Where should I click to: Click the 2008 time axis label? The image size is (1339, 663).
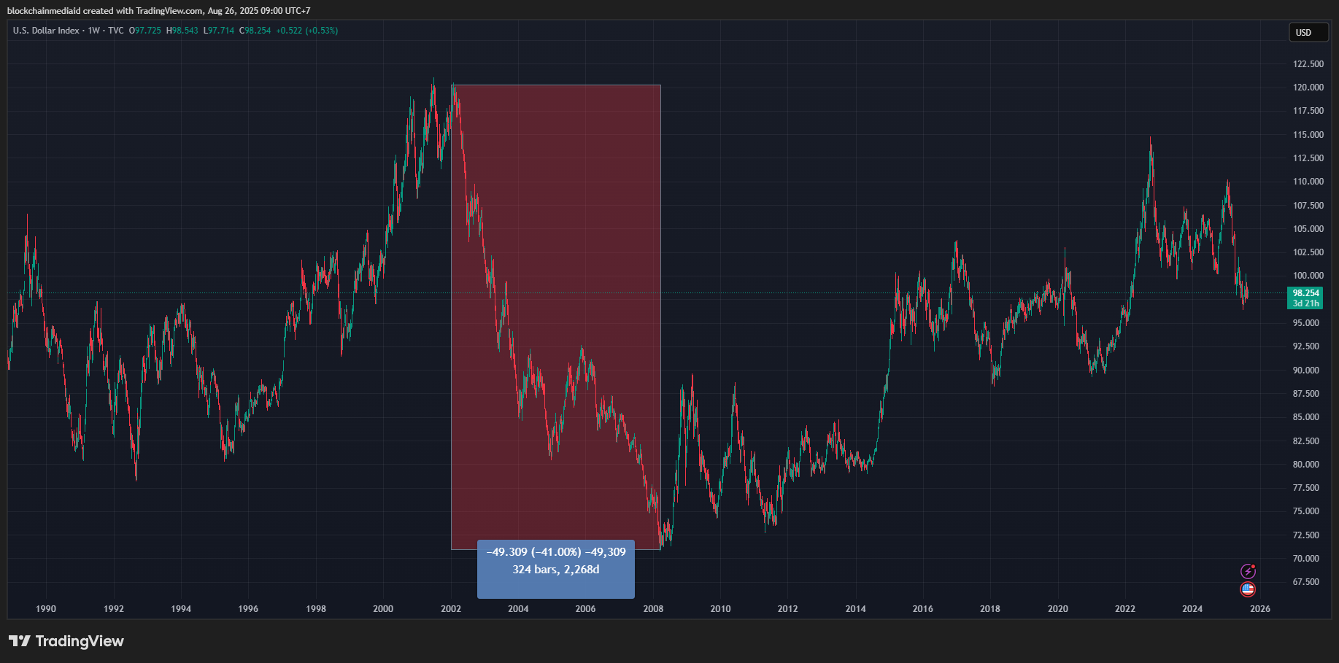coord(653,609)
